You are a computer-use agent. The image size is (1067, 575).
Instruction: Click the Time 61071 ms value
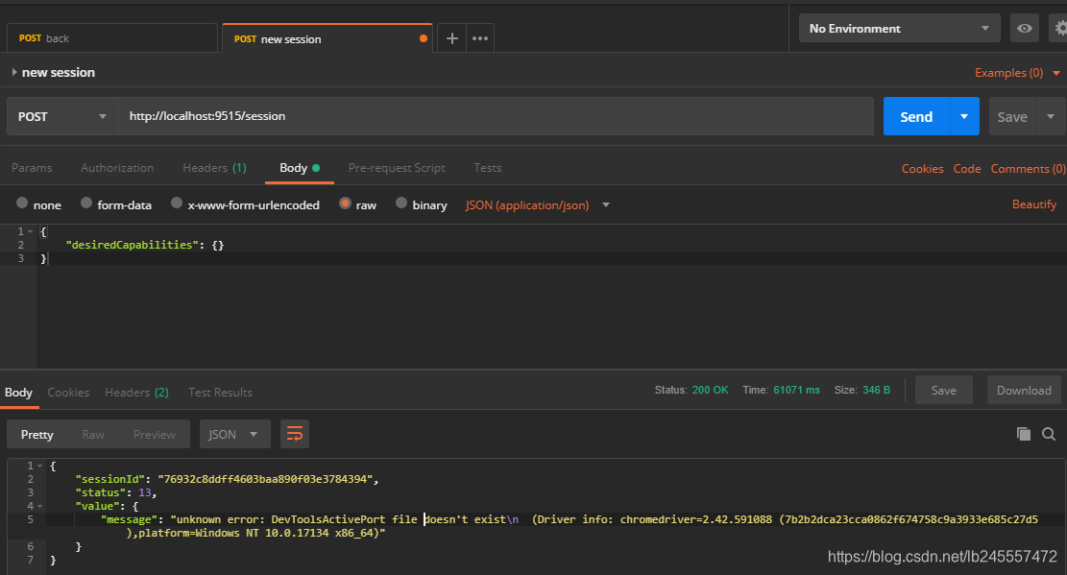(x=796, y=390)
